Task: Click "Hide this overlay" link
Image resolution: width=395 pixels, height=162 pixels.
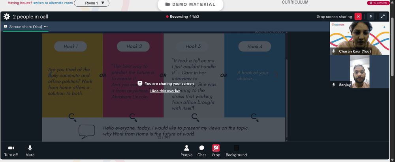Action: [165, 91]
